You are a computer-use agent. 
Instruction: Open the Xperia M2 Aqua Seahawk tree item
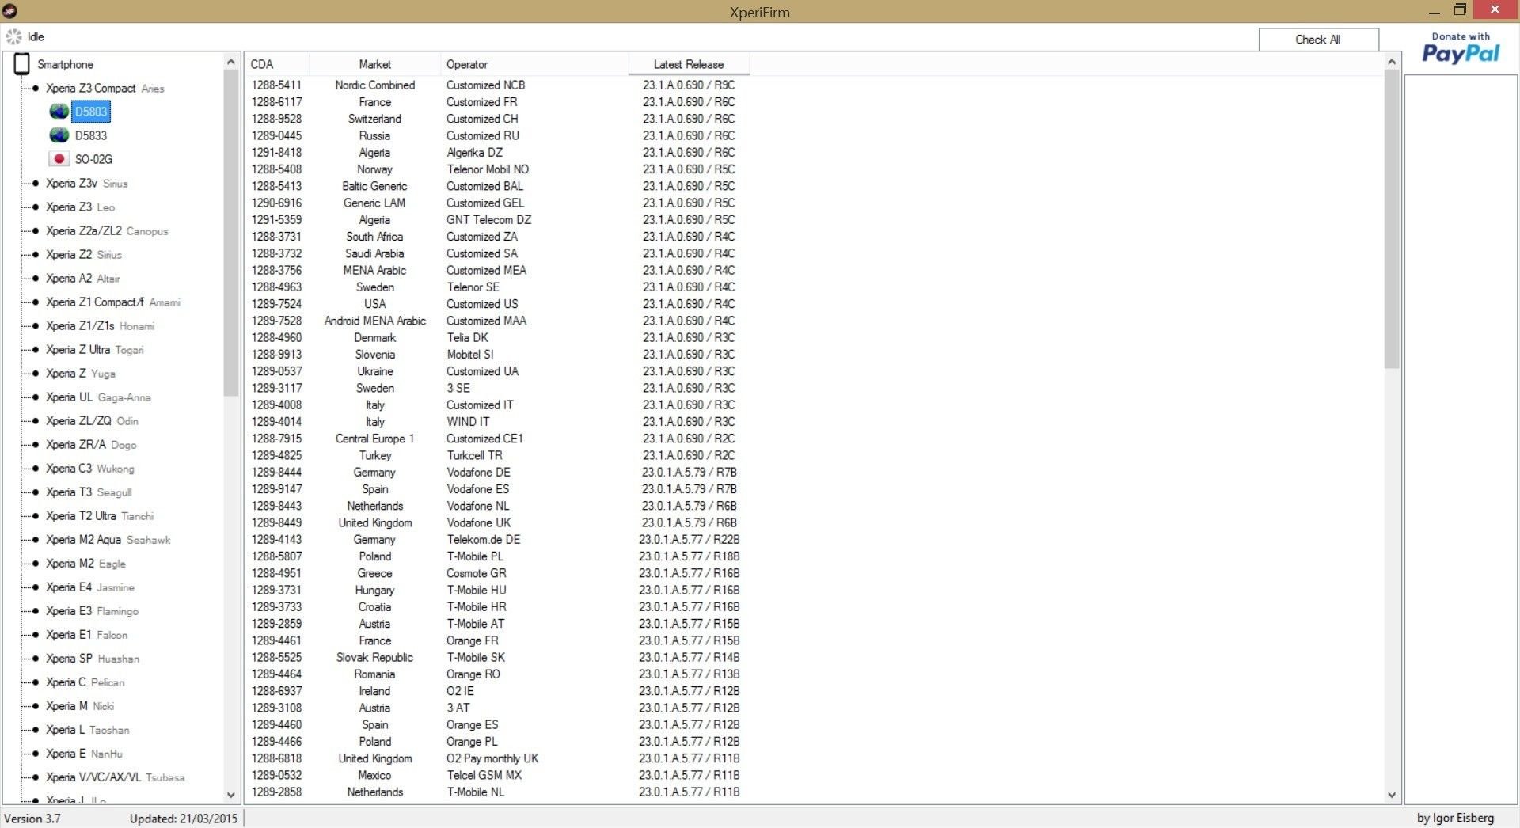point(108,539)
